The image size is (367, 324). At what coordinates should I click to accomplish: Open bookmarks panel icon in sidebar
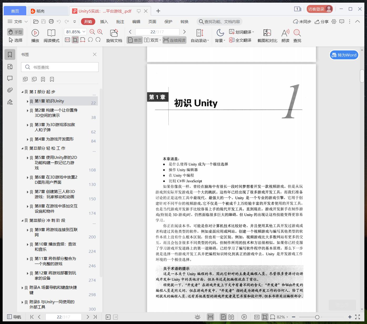pyautogui.click(x=10, y=55)
